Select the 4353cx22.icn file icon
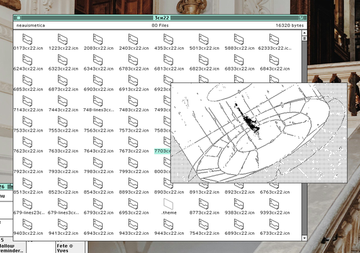 pyautogui.click(x=168, y=40)
